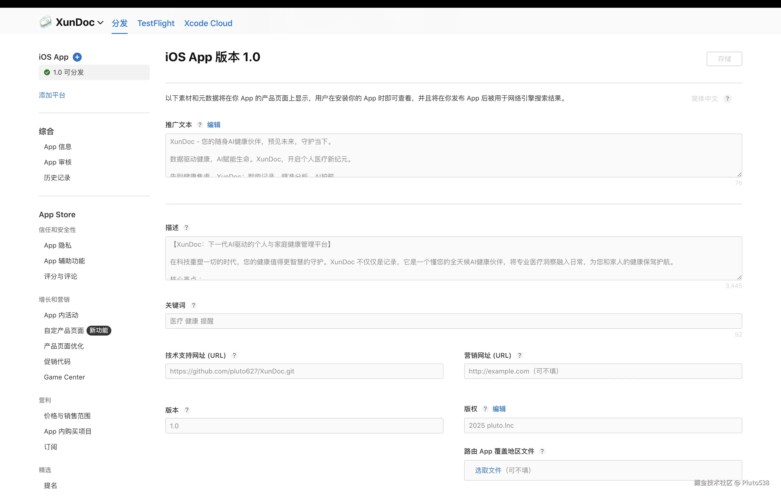Screen dimensions: 781x498
Task: Click help icon beside 技术支持网址 (URL)
Action: coord(234,355)
